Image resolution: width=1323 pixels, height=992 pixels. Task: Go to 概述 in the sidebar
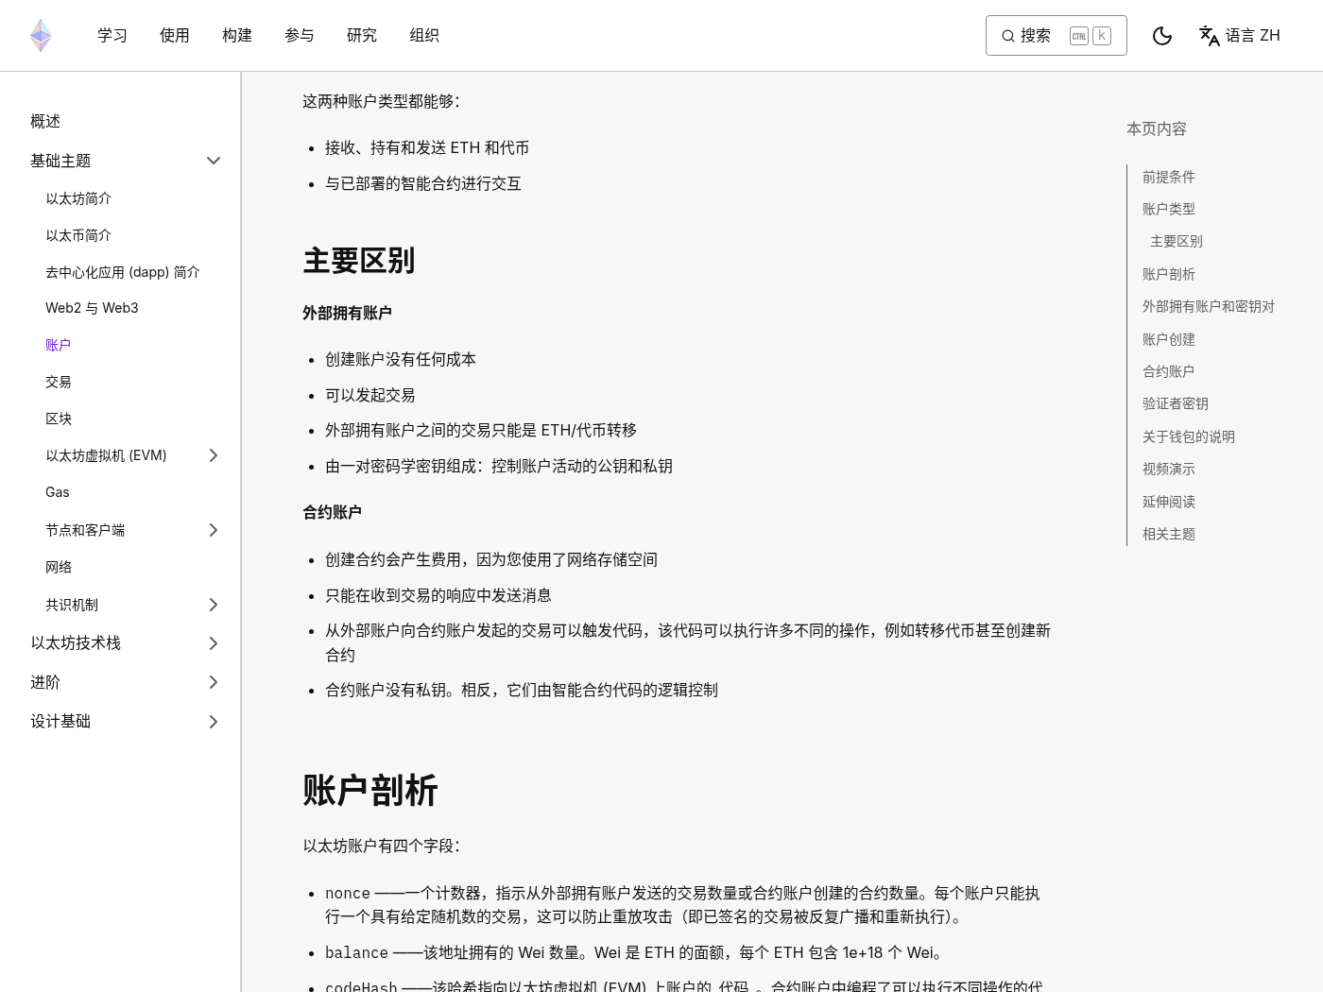45,122
